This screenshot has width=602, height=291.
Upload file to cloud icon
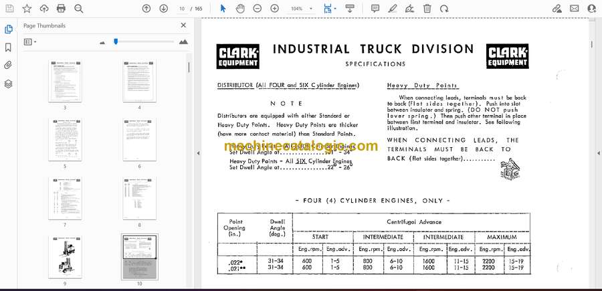44,9
